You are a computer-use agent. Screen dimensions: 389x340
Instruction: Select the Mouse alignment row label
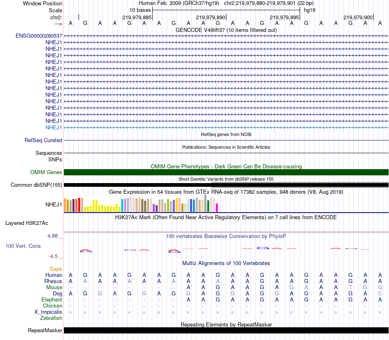point(54,288)
